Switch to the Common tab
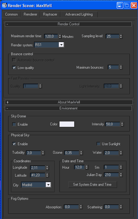This screenshot has height=219, width=138. pyautogui.click(x=11, y=14)
